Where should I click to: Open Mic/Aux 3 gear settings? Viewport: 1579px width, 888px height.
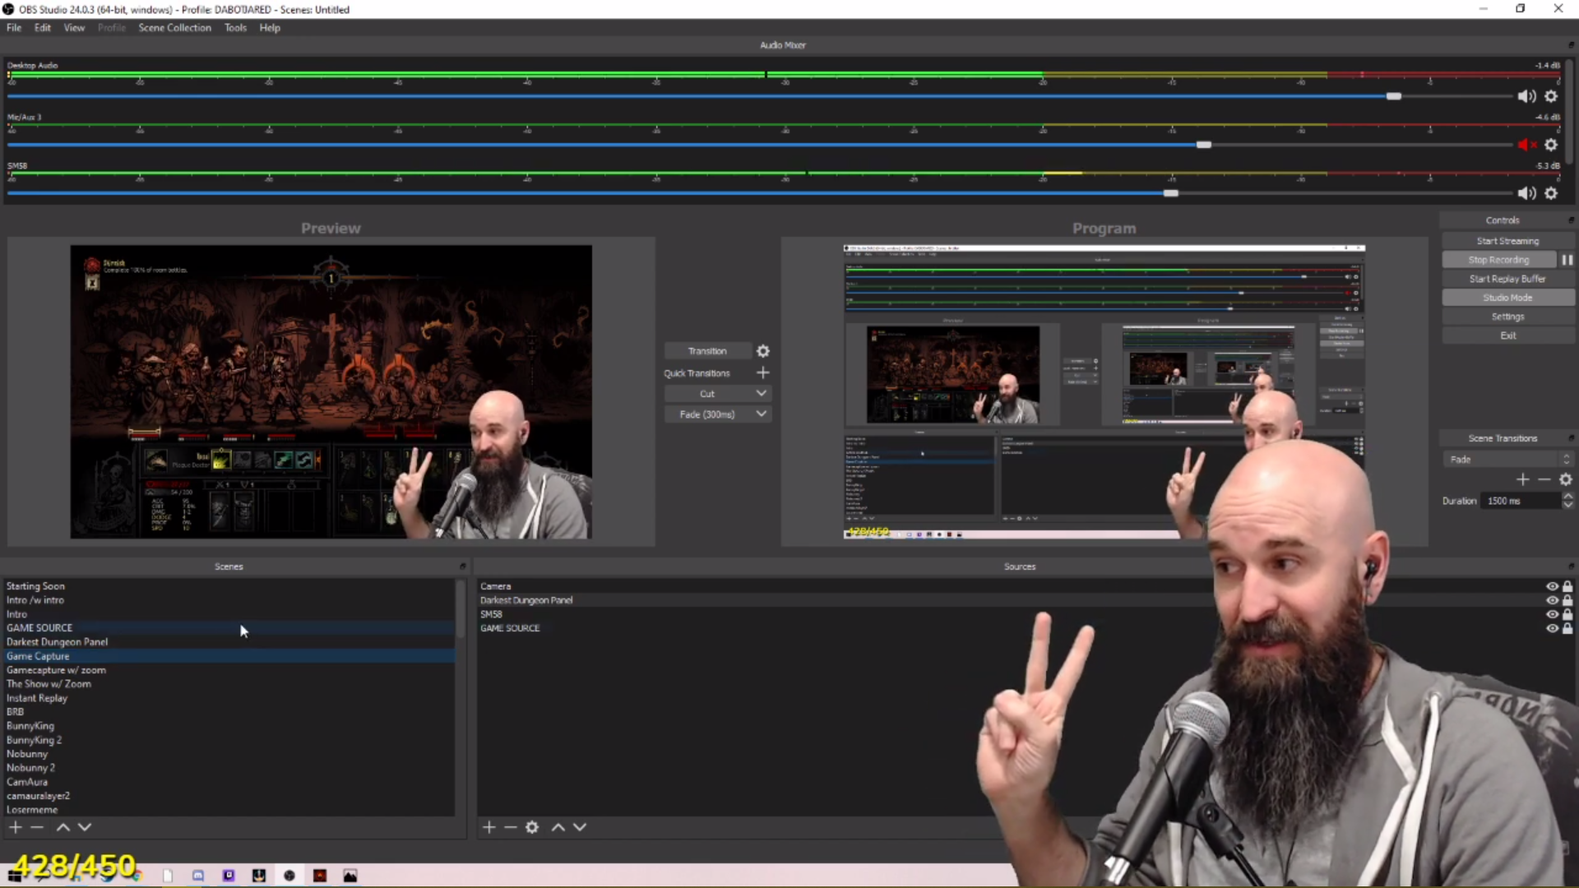[1551, 145]
